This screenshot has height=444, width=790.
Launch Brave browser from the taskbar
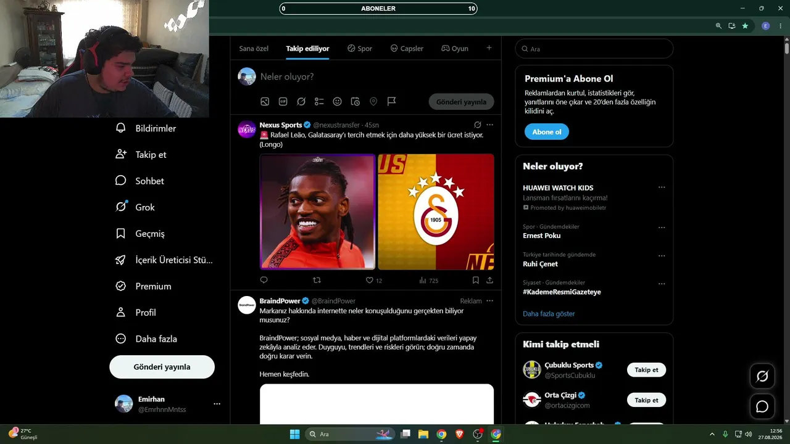tap(459, 434)
